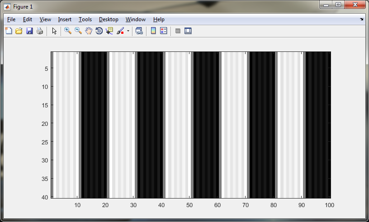Select the Zoom Out magnifier tool

tap(78, 31)
